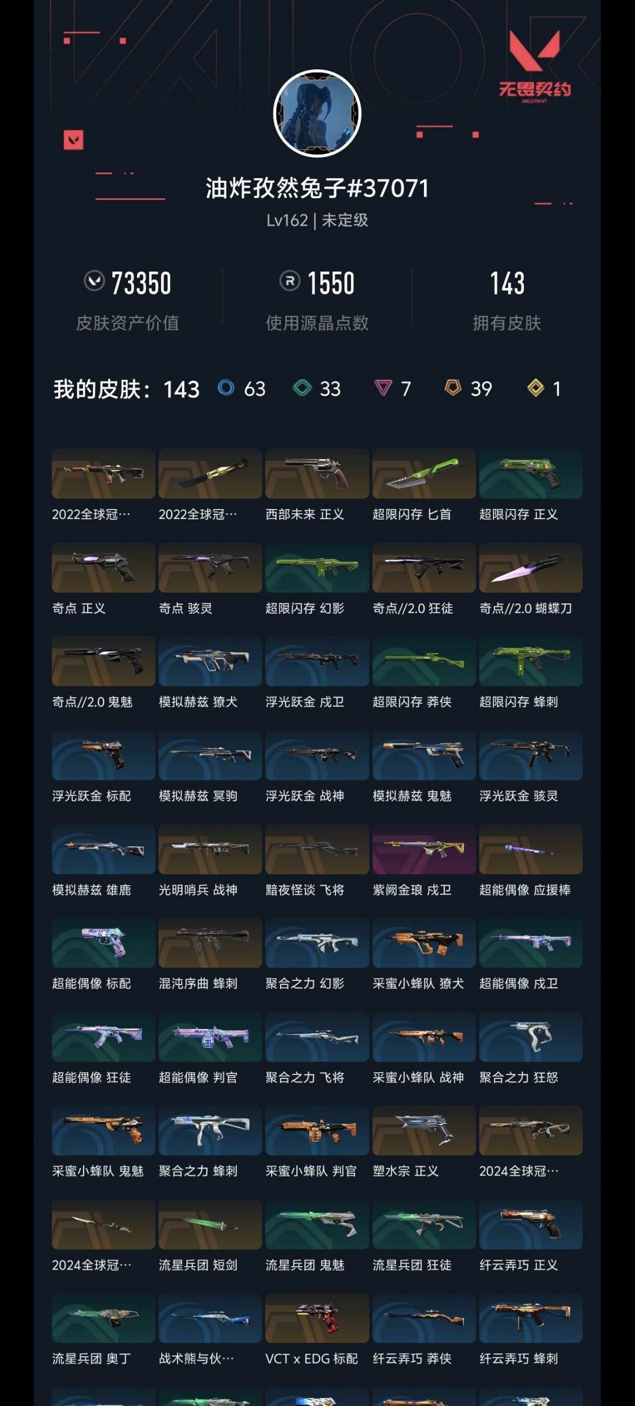Tap the player avatar portrait

pyautogui.click(x=317, y=113)
